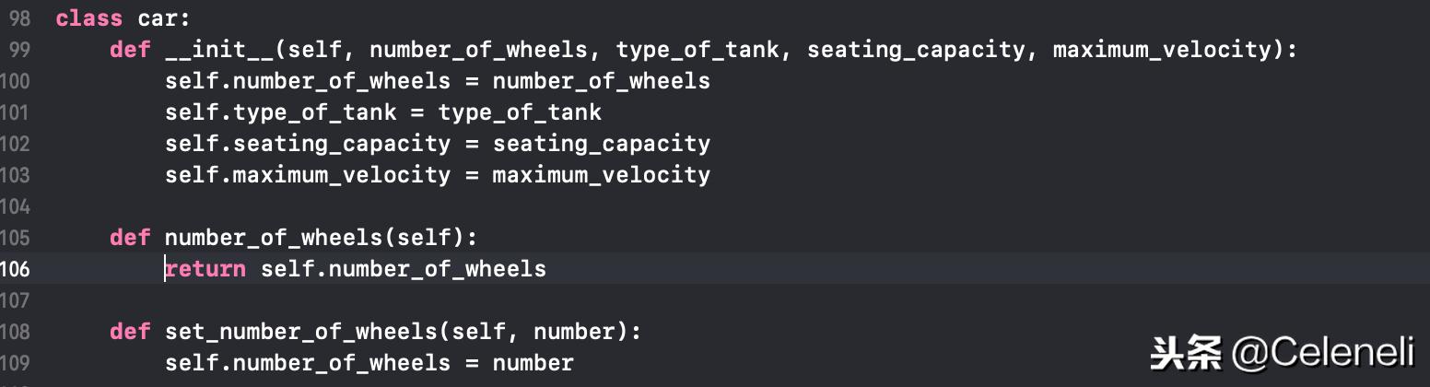The width and height of the screenshot is (1430, 387).
Task: Click the 'def' keyword on line 105
Action: (129, 238)
